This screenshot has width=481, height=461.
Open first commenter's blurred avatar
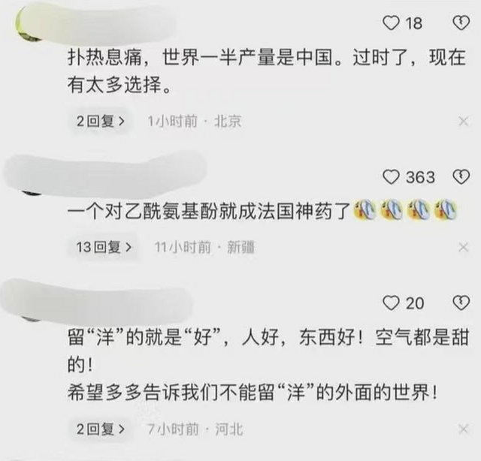click(x=29, y=25)
